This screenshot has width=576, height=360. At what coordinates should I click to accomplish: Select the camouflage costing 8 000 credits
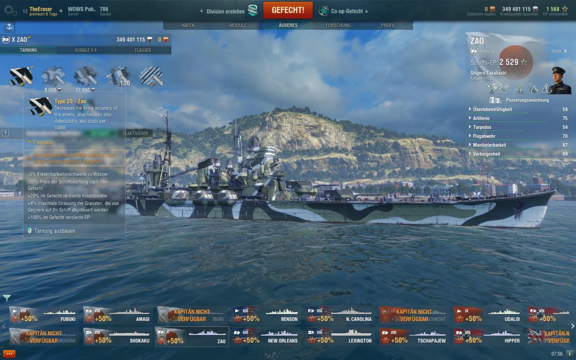tap(53, 76)
